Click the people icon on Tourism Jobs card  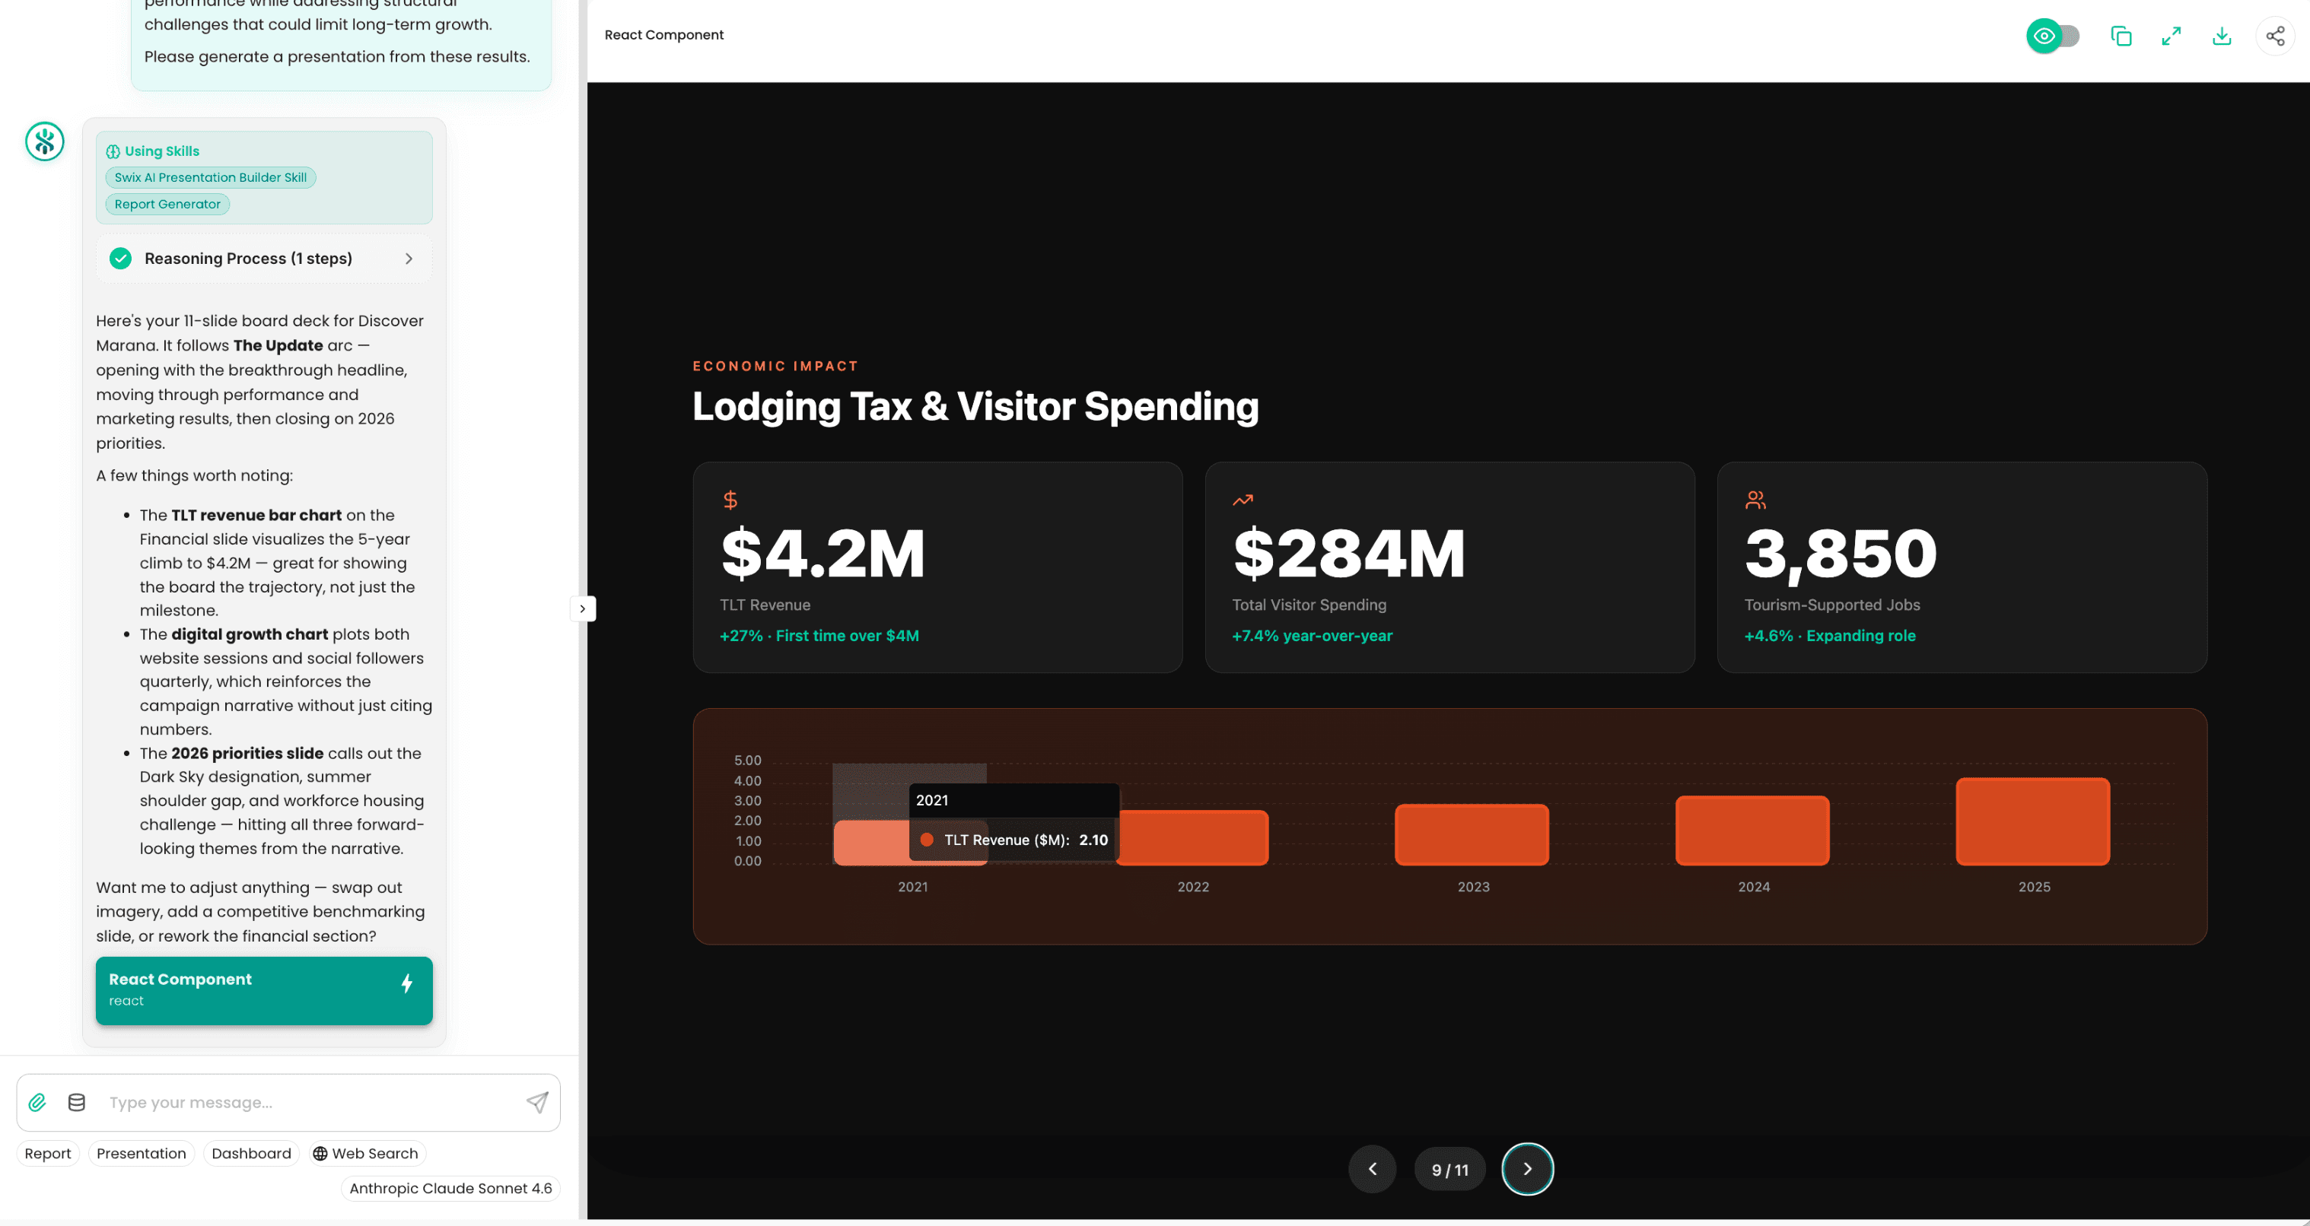pyautogui.click(x=1756, y=500)
